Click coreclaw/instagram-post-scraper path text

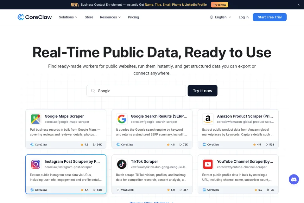point(68,167)
